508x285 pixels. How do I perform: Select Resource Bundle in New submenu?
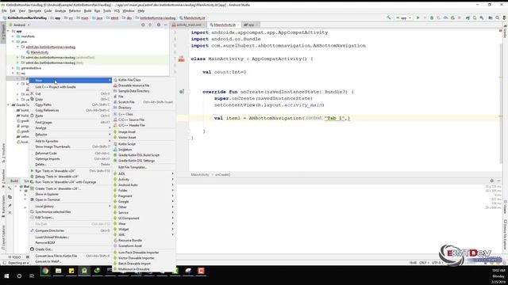point(144,240)
